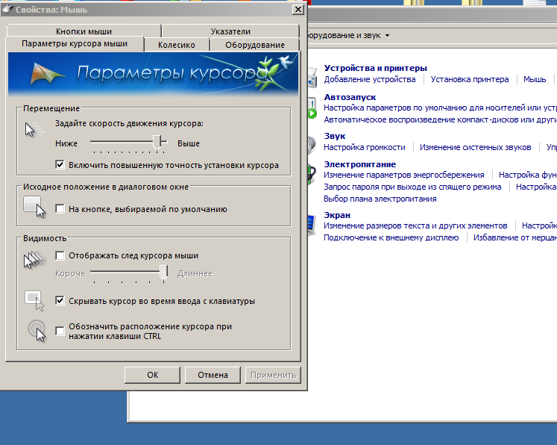Image resolution: width=557 pixels, height=445 pixels.
Task: Click Изменение параметров энергосбережения link
Action: click(x=404, y=175)
